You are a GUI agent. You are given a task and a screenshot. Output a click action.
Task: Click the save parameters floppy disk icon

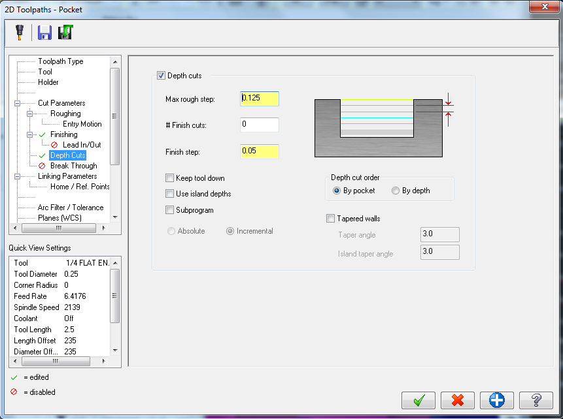[x=44, y=33]
